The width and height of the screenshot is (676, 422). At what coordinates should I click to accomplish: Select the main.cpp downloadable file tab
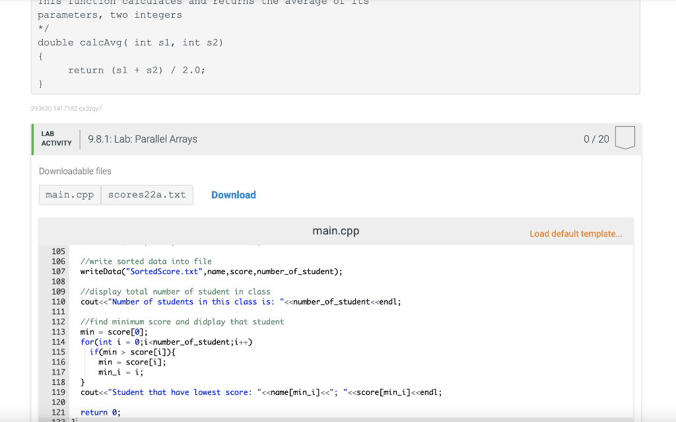[x=69, y=194]
